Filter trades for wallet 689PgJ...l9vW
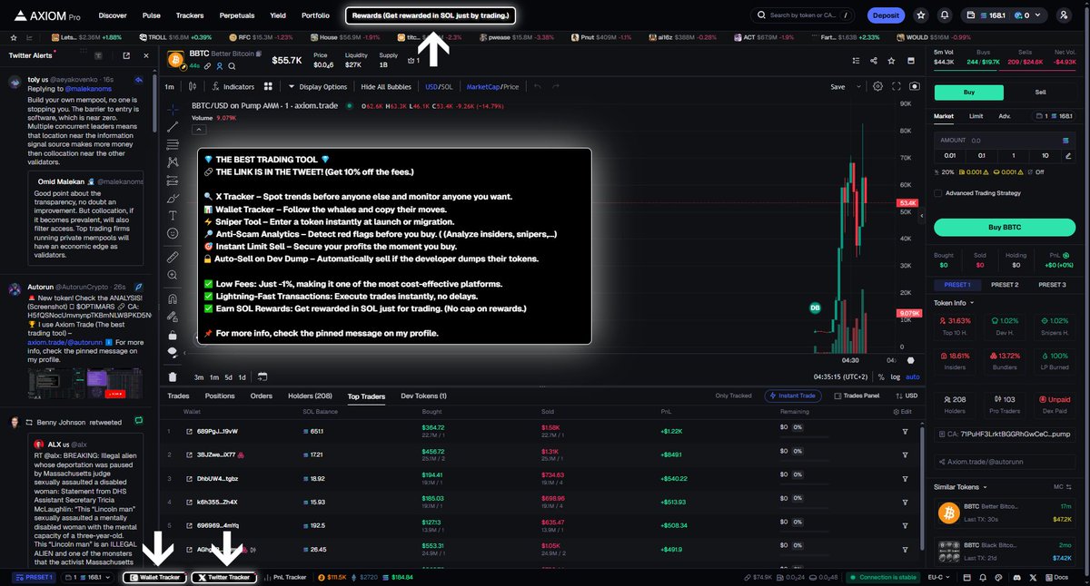 click(x=905, y=432)
